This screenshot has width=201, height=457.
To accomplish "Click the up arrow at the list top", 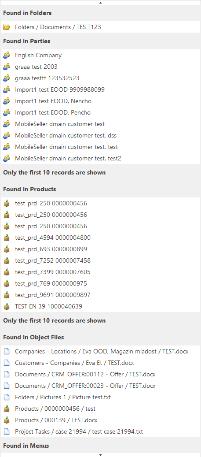I will tap(100, 3).
